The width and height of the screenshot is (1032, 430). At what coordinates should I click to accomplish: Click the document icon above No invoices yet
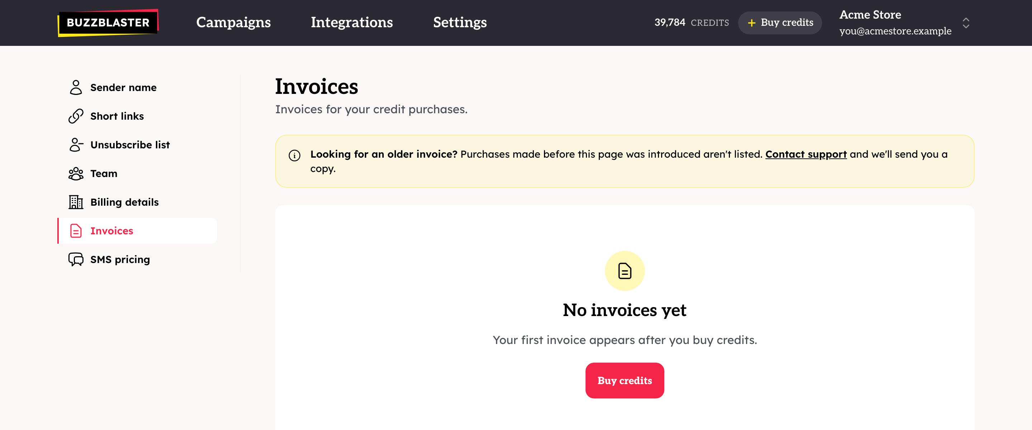click(625, 271)
